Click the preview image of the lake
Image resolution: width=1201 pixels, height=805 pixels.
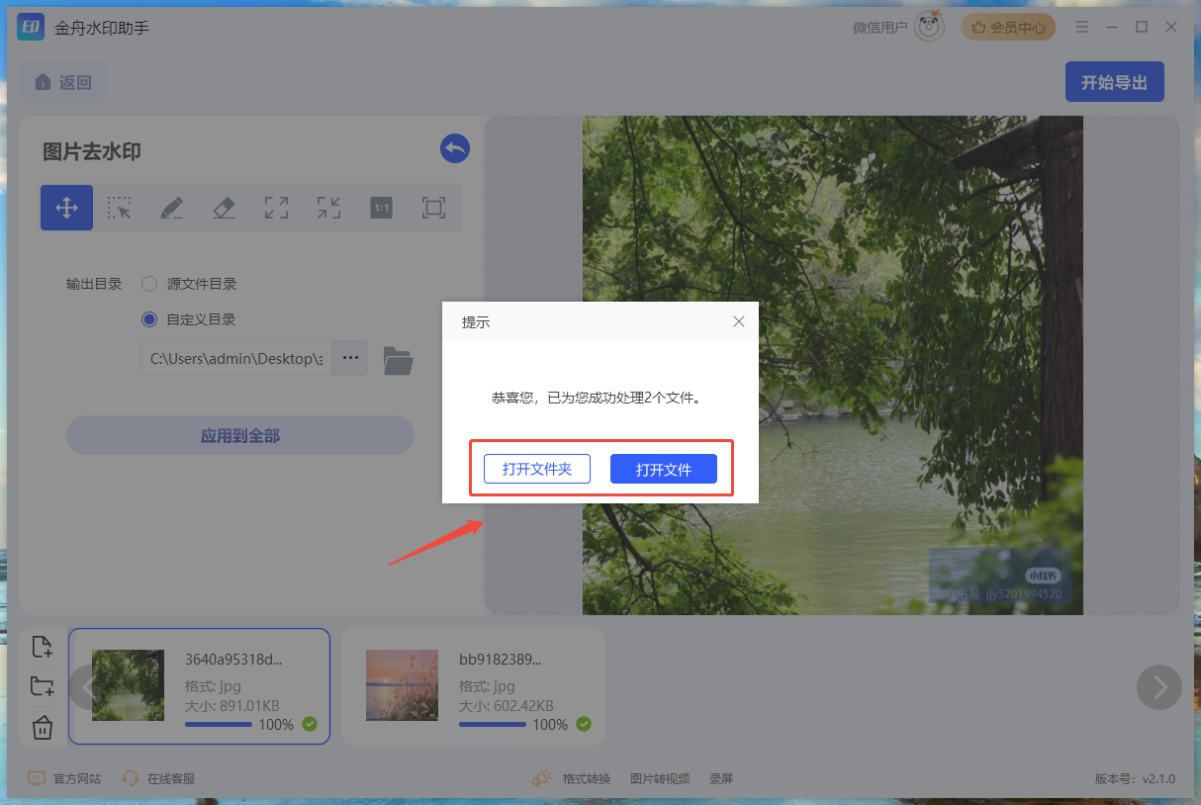832,366
